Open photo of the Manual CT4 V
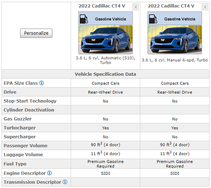 point(175,40)
